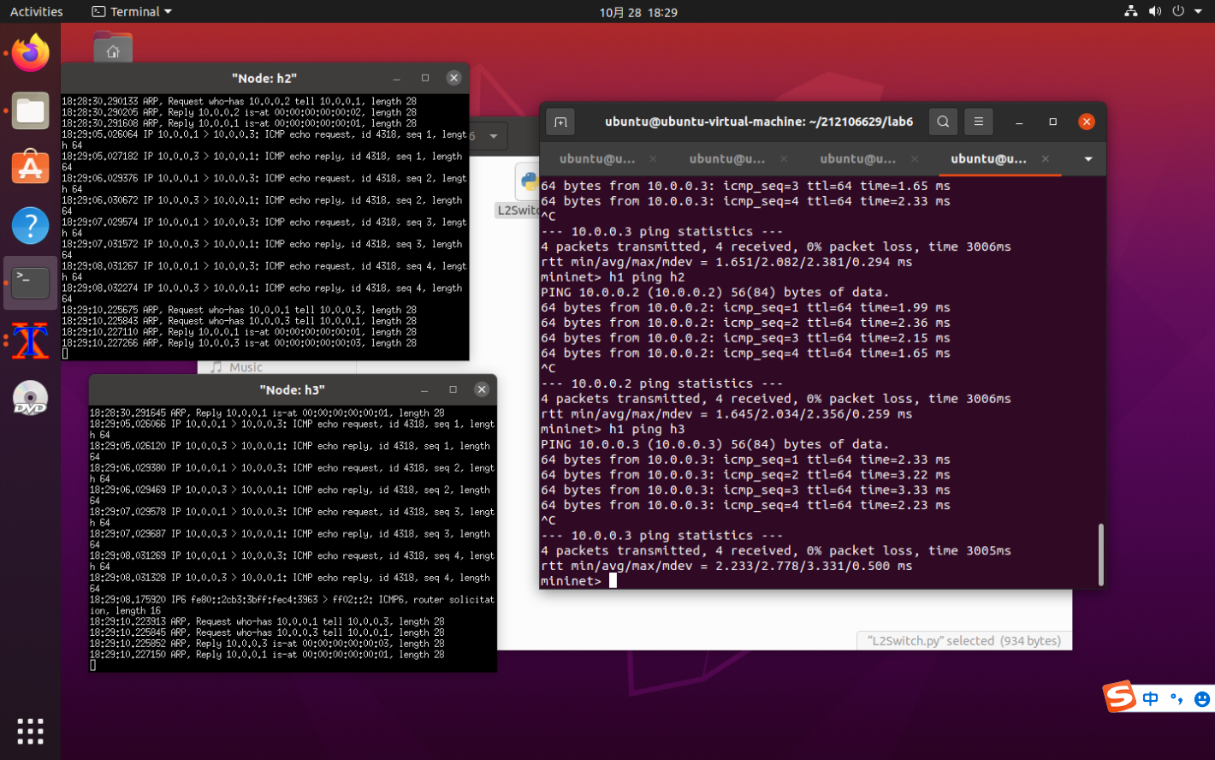Click h3 line starting 18:29:10.223913 ARP
Viewport: 1215px width, 760px height.
point(267,622)
